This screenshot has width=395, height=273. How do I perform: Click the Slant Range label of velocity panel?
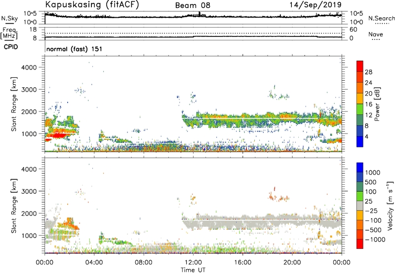pos(14,206)
